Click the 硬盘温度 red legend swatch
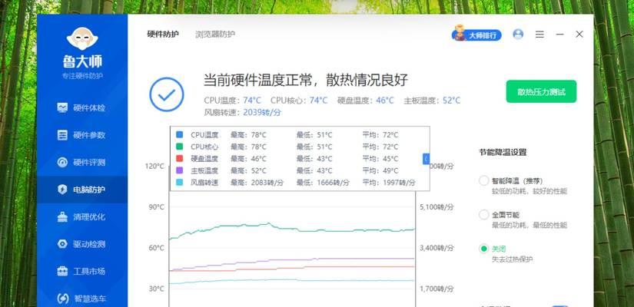This screenshot has width=634, height=307. pyautogui.click(x=180, y=159)
